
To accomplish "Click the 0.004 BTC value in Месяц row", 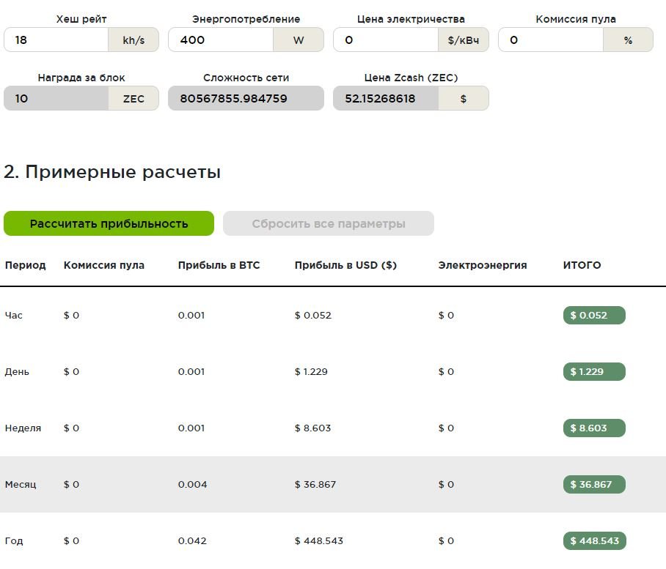I will pos(192,484).
